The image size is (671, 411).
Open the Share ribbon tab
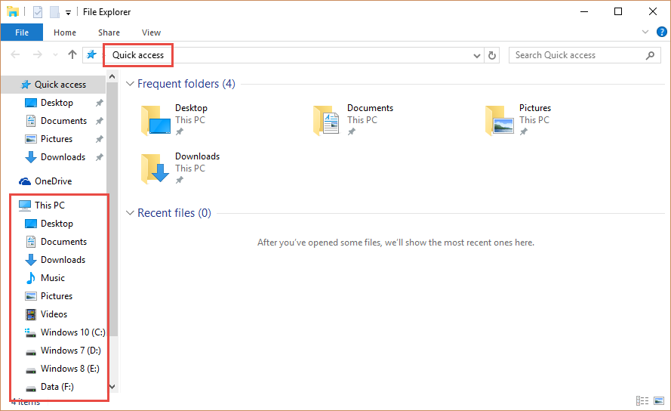(x=109, y=32)
